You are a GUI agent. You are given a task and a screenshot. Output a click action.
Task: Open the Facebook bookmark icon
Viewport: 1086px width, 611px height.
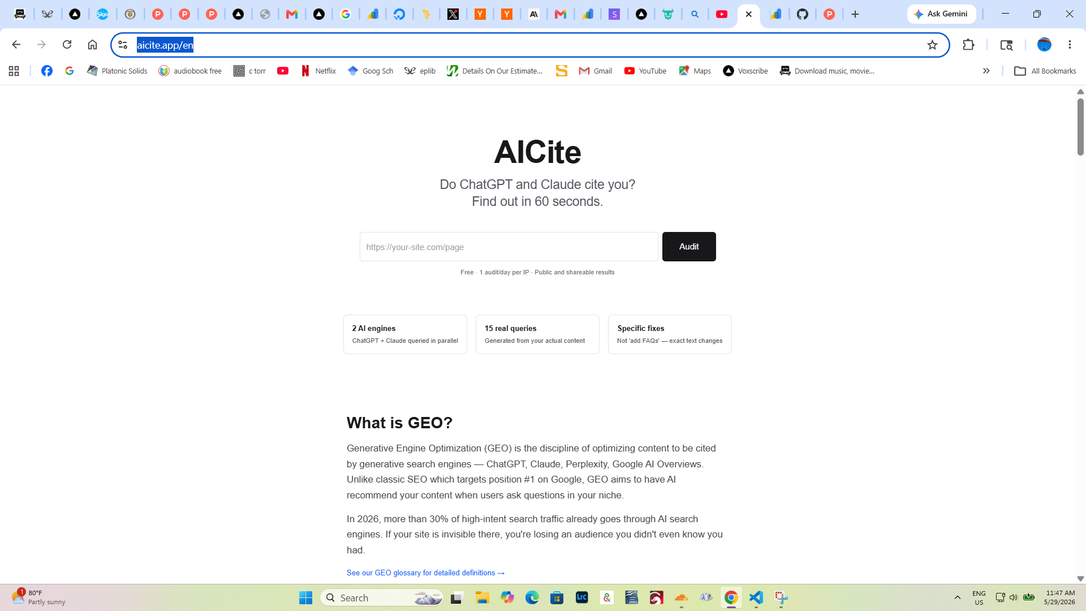click(47, 71)
